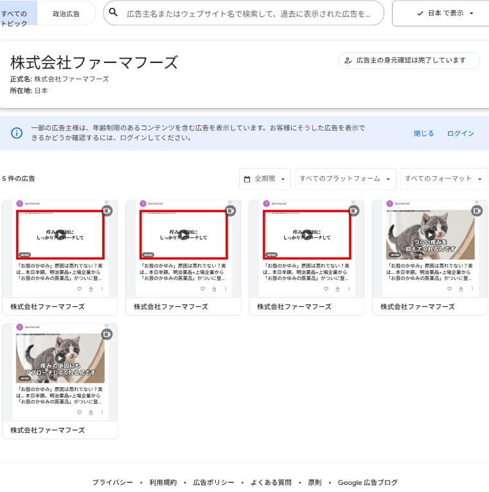Open the 利用規約 footer link

pos(163,482)
